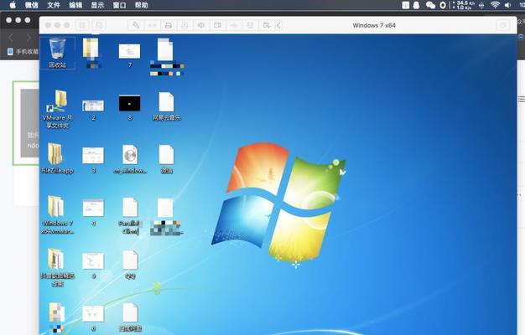Open the 文件 menu
Screen dimensions: 525x335
click(x=53, y=5)
